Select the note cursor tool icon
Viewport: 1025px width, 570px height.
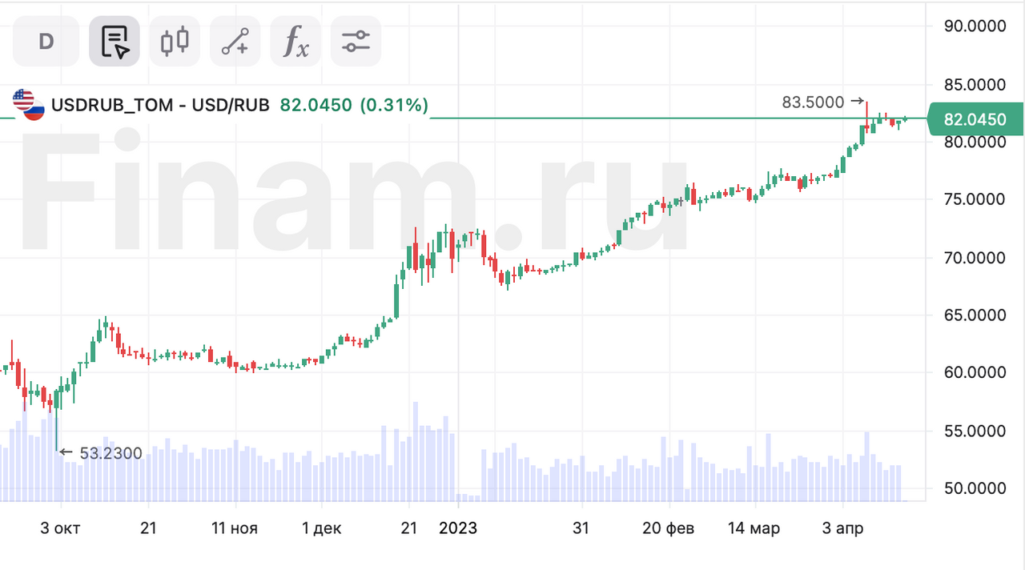115,41
